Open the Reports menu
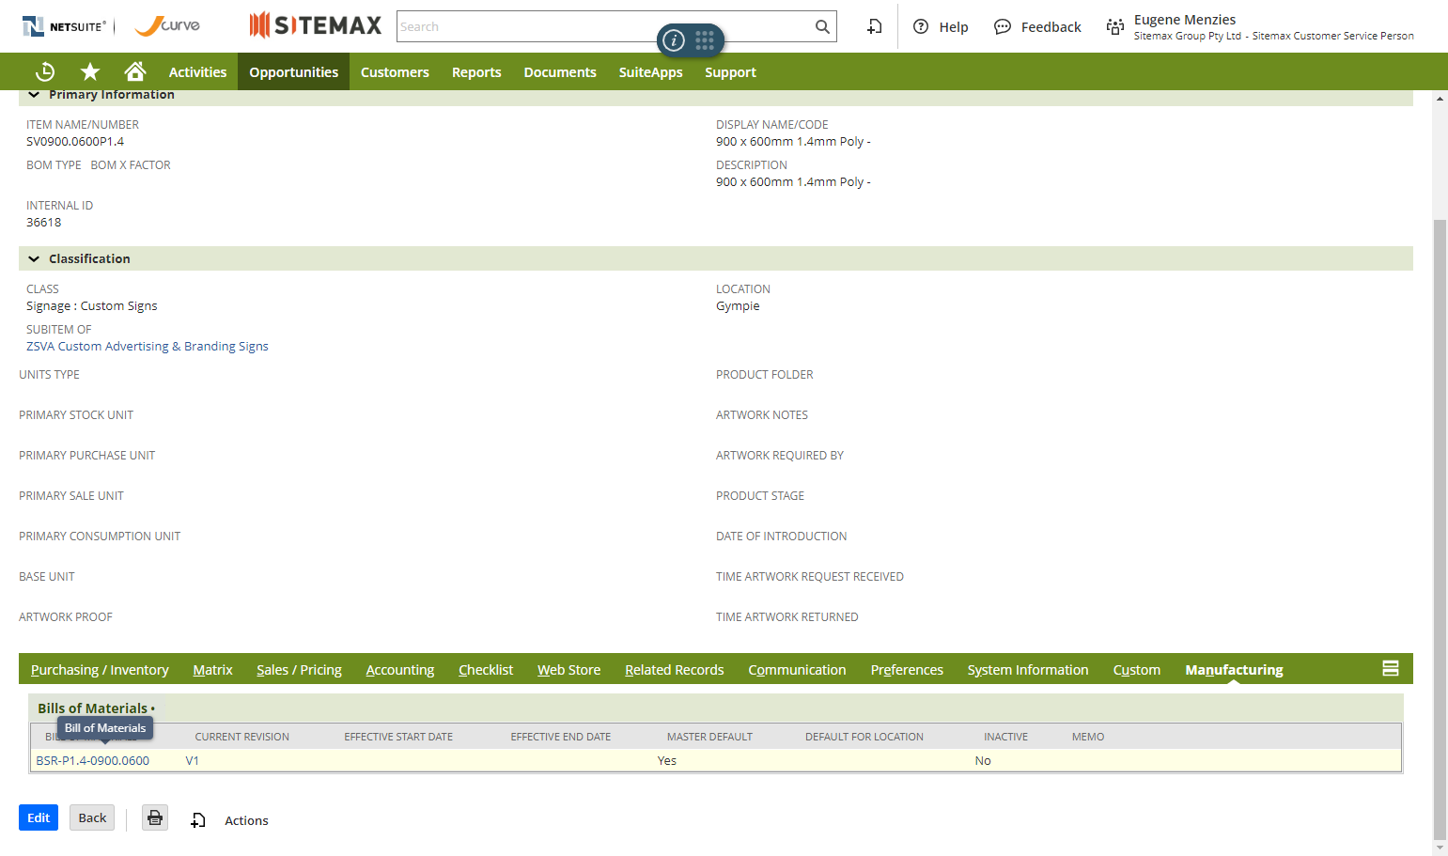1448x856 pixels. (x=476, y=71)
